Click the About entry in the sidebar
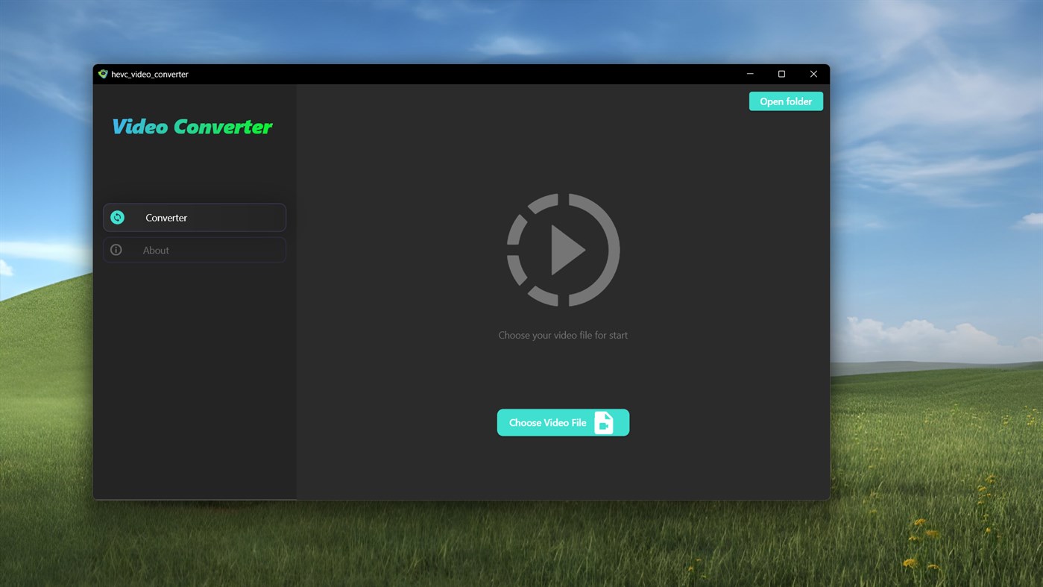1043x587 pixels. [x=194, y=249]
